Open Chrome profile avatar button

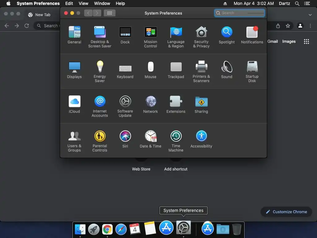coord(300,26)
